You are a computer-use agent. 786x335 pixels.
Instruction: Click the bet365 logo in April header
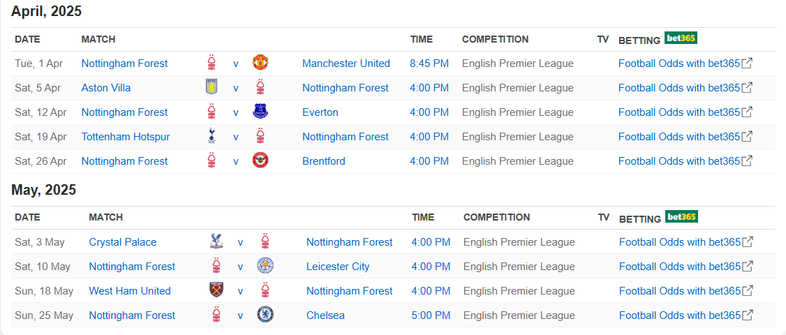(681, 38)
